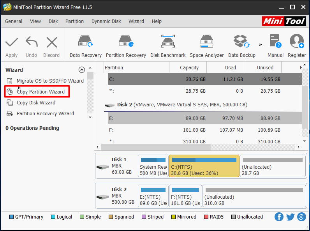Screen dimensions: 310x231
Task: Select Disk 2 in disk map
Action: 116,196
